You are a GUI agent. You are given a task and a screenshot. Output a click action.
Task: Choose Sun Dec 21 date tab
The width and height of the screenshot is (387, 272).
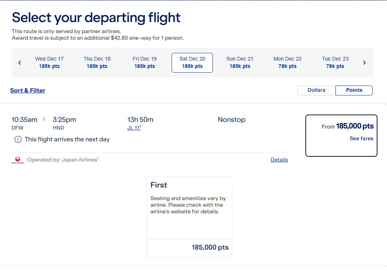(240, 63)
